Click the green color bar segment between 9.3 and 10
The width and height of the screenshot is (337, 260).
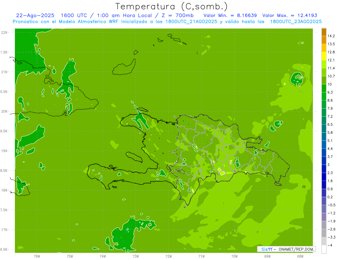[x=324, y=88]
